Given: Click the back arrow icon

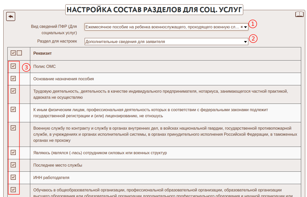Looking at the screenshot, I should tap(11, 16).
